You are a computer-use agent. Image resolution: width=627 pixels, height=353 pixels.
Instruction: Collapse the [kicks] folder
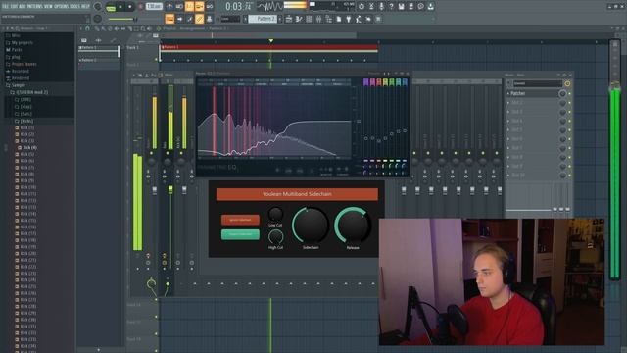point(24,121)
